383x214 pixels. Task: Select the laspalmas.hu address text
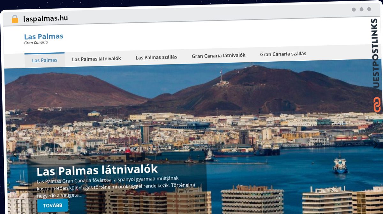click(x=46, y=19)
